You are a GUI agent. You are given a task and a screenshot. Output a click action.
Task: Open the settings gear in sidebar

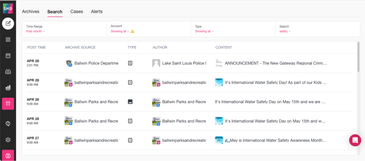click(x=8, y=140)
